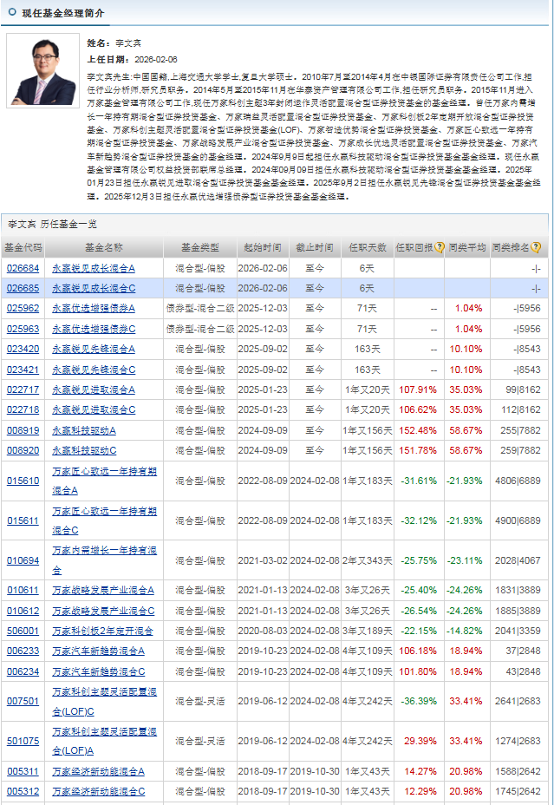The height and width of the screenshot is (805, 554).
Task: Open the 永赢锐见进取混合C fund link
Action: pos(94,409)
